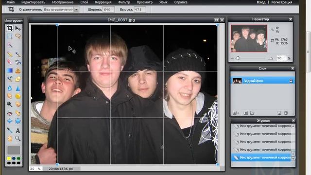
Task: Choose the Pinch tool
Action: coord(18,121)
